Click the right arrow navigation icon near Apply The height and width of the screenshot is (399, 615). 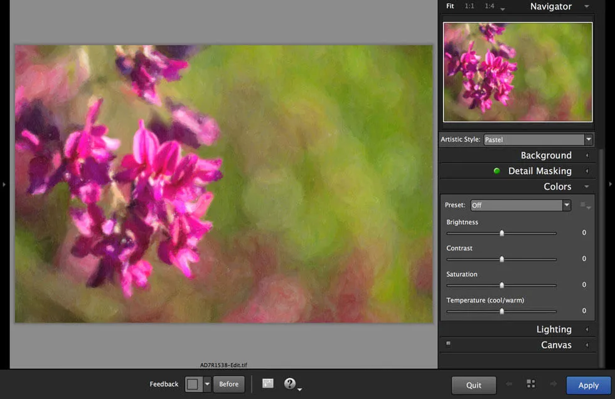click(553, 385)
